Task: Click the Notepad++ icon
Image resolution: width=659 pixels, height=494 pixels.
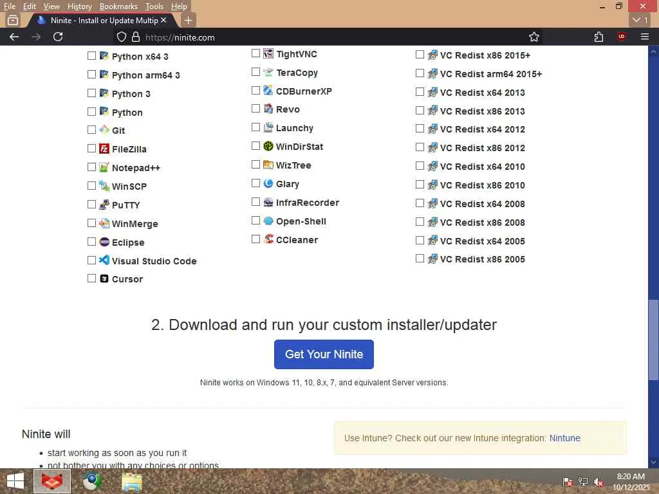Action: click(x=104, y=167)
